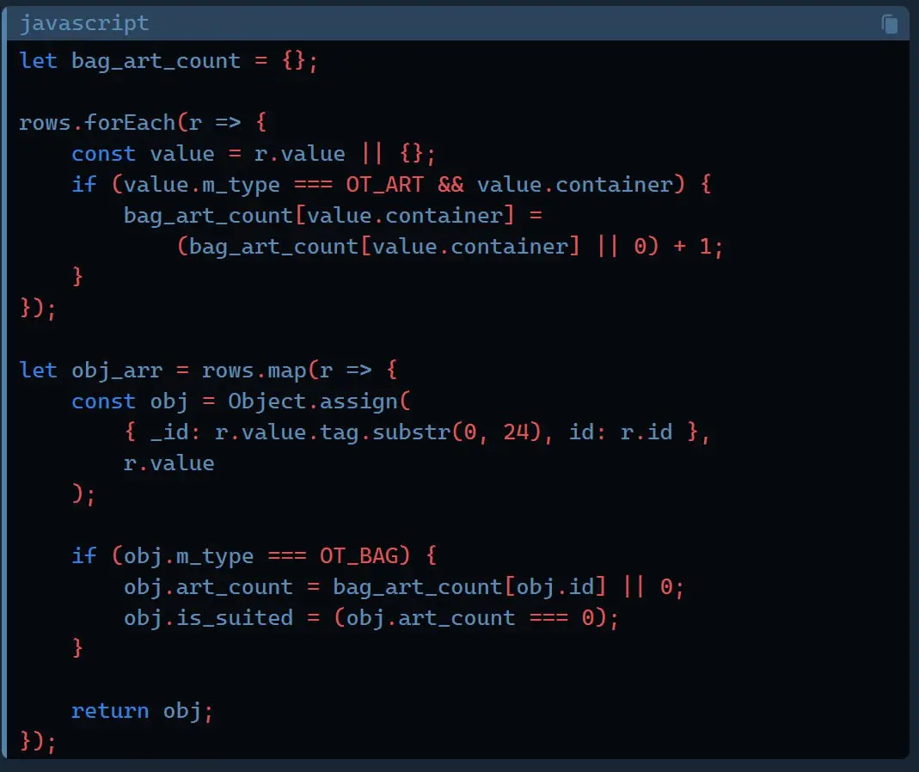Click the map method after rows
The image size is (919, 772).
286,371
